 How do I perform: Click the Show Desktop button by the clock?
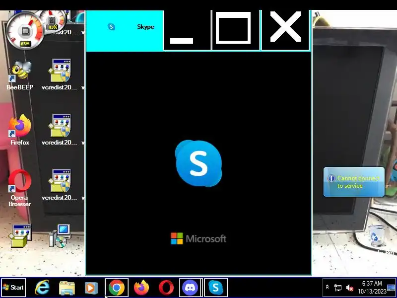391,288
